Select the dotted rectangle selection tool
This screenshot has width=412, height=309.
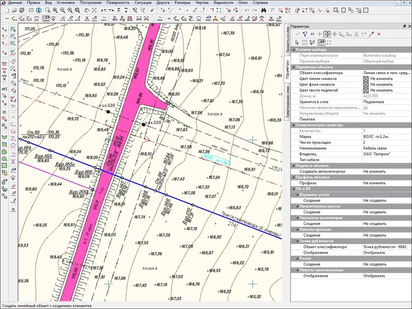pos(304,42)
